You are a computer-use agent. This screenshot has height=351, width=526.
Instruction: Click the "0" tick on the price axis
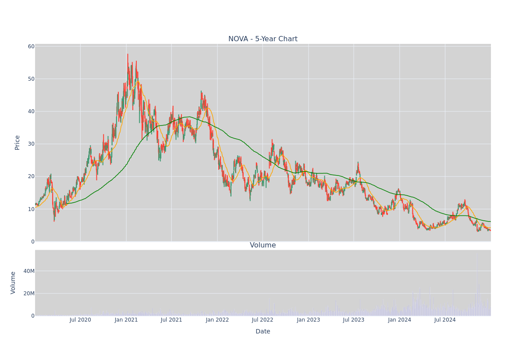click(x=33, y=241)
